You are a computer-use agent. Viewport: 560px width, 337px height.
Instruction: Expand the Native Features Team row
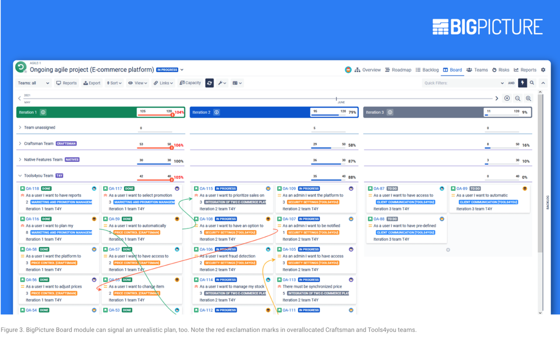point(20,160)
